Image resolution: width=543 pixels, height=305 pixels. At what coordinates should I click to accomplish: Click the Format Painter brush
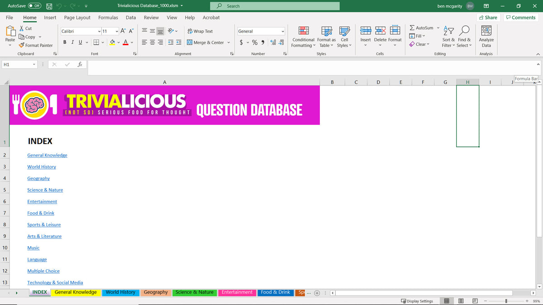pyautogui.click(x=36, y=45)
